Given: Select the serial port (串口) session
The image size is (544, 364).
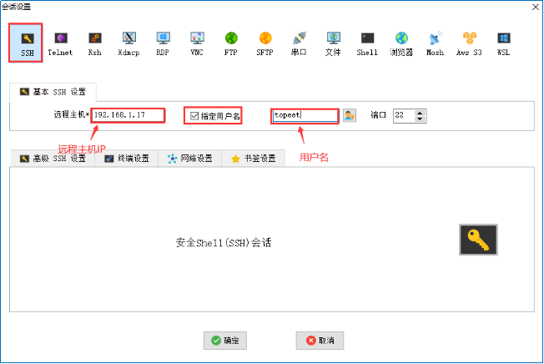Looking at the screenshot, I should (x=299, y=43).
